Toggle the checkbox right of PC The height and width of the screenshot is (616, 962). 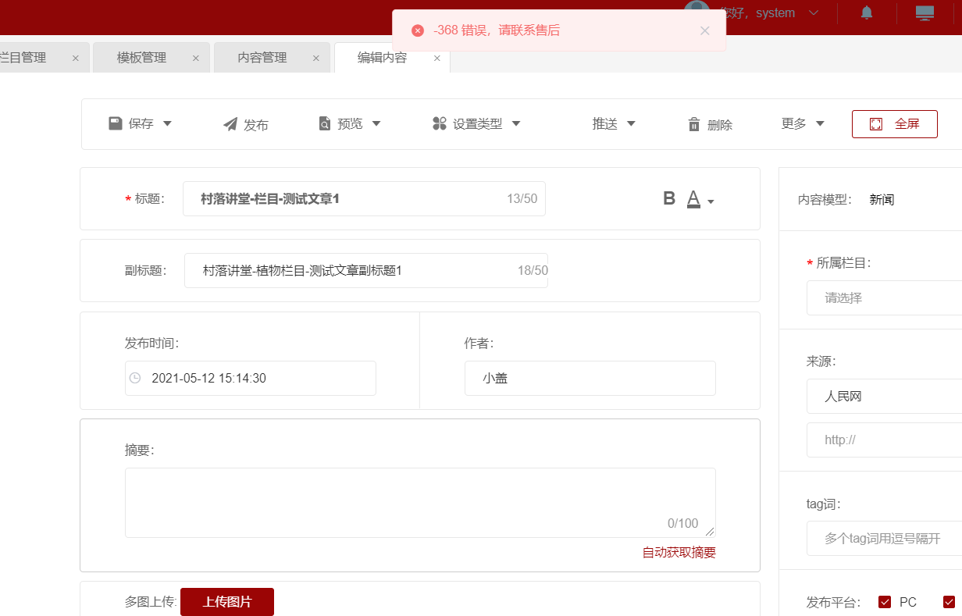click(x=950, y=602)
